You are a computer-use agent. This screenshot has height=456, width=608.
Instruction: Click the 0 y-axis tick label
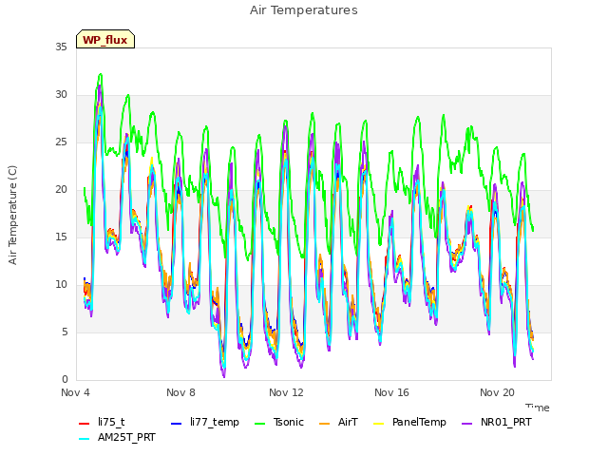click(65, 379)
